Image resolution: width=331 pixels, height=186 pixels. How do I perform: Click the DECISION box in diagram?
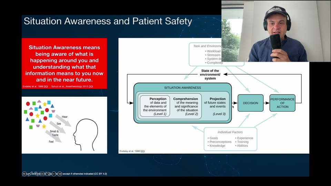point(251,103)
